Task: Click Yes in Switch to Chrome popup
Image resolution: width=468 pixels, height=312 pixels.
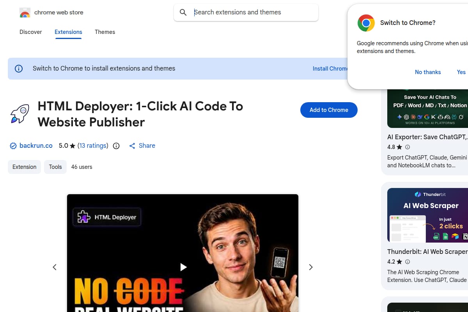Action: pos(461,72)
